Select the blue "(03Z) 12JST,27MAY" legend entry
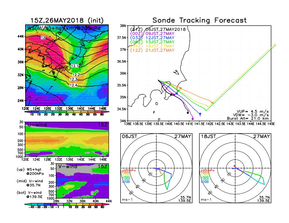The height and width of the screenshot is (223, 289). pos(152,38)
